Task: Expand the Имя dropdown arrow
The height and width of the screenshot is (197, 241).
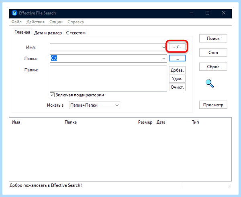Action: (x=164, y=47)
